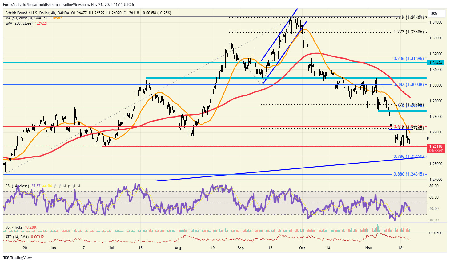
Task: Click the RSI 60.00 axis value
Action: coord(434,197)
